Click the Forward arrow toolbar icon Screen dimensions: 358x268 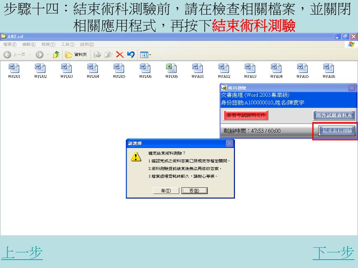click(x=40, y=55)
